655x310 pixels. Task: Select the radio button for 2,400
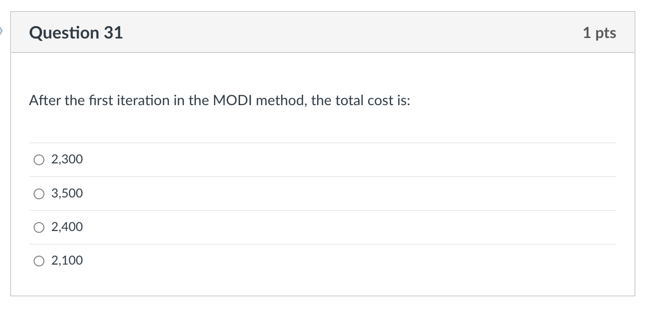[x=39, y=227]
